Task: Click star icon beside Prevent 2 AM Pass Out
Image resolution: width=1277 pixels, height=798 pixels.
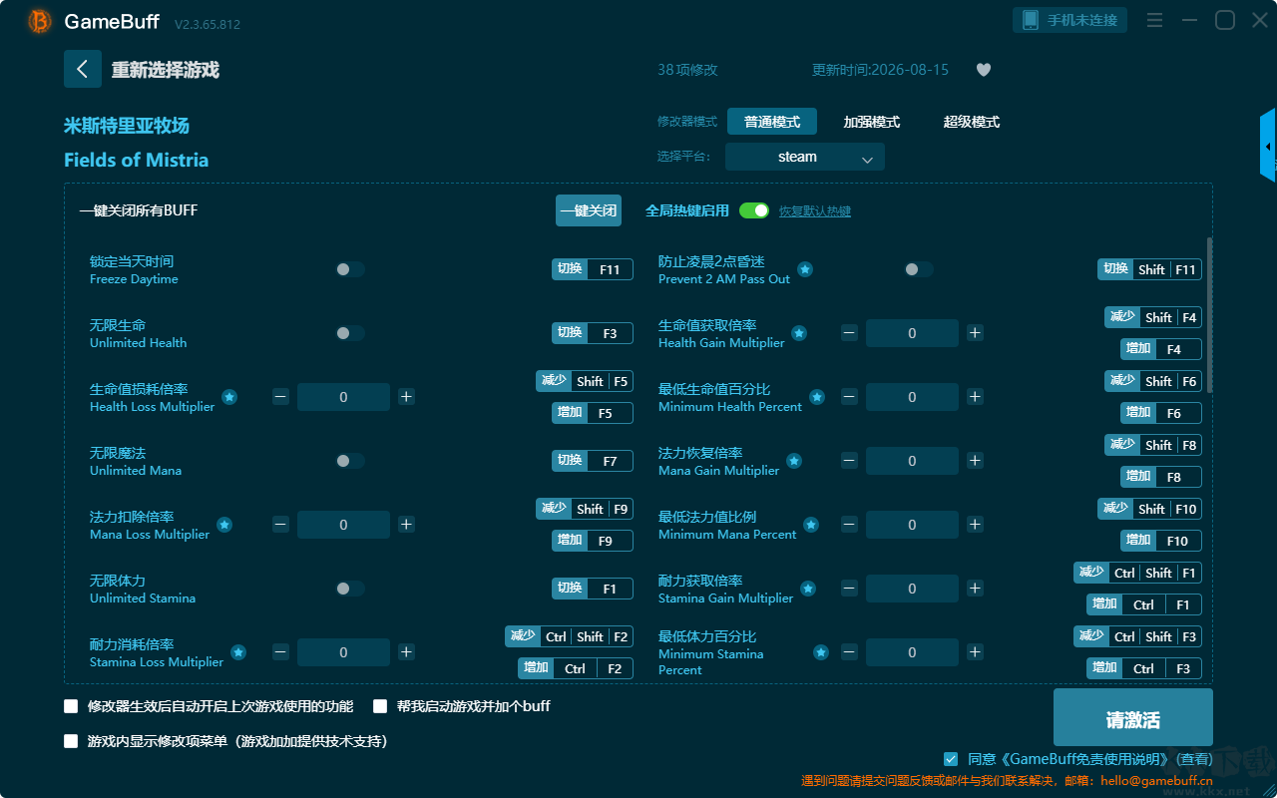Action: (805, 269)
